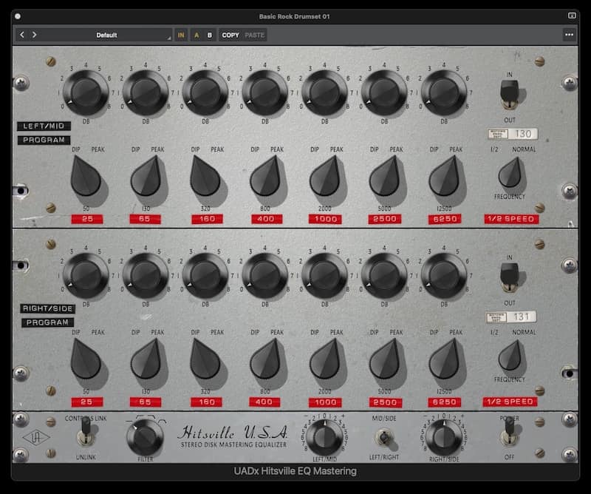Click Left/Mid 800 Hz DB gain knob

[265, 92]
